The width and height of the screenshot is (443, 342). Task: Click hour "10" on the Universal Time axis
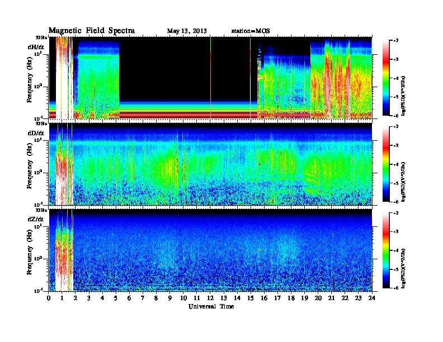point(183,298)
